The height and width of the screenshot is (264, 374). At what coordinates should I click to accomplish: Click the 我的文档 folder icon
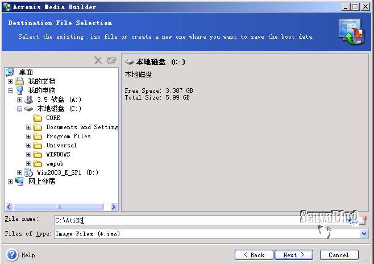click(x=19, y=81)
